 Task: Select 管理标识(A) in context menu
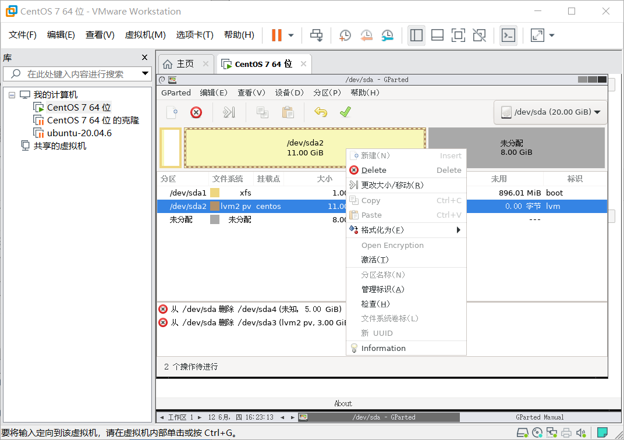tap(406, 289)
